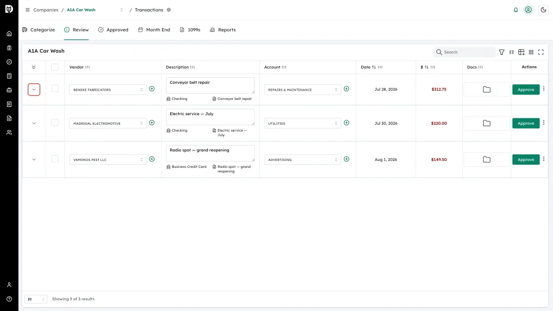The image size is (553, 311).
Task: Enter fullscreen with expand icon
Action: tap(541, 52)
